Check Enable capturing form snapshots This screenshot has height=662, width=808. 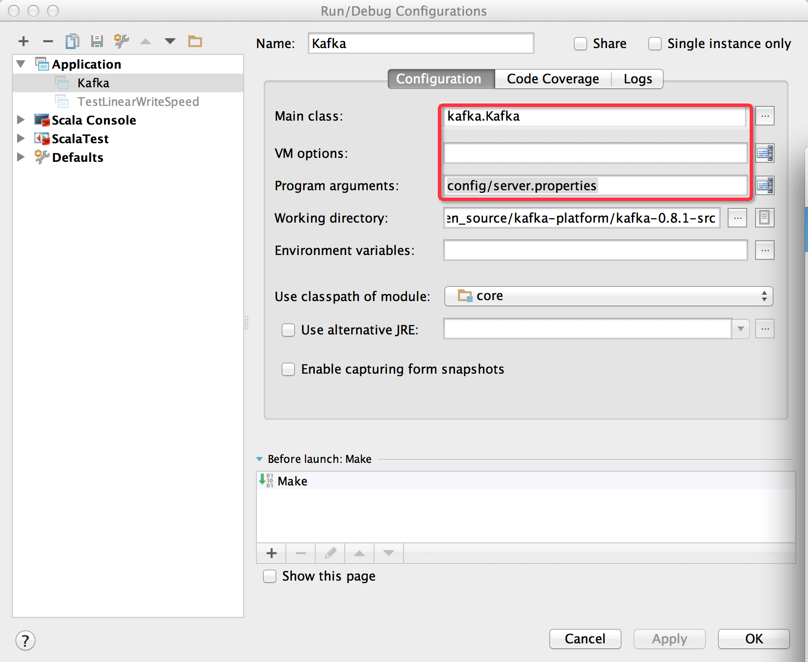[x=288, y=369]
